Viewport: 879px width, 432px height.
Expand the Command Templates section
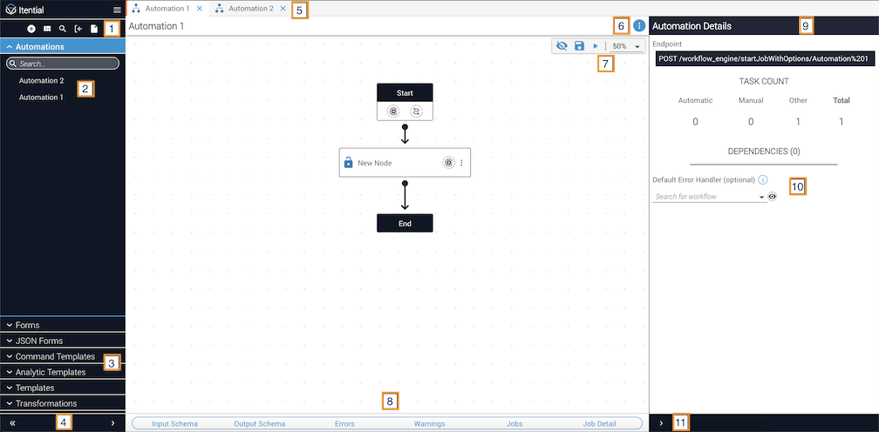(x=63, y=356)
